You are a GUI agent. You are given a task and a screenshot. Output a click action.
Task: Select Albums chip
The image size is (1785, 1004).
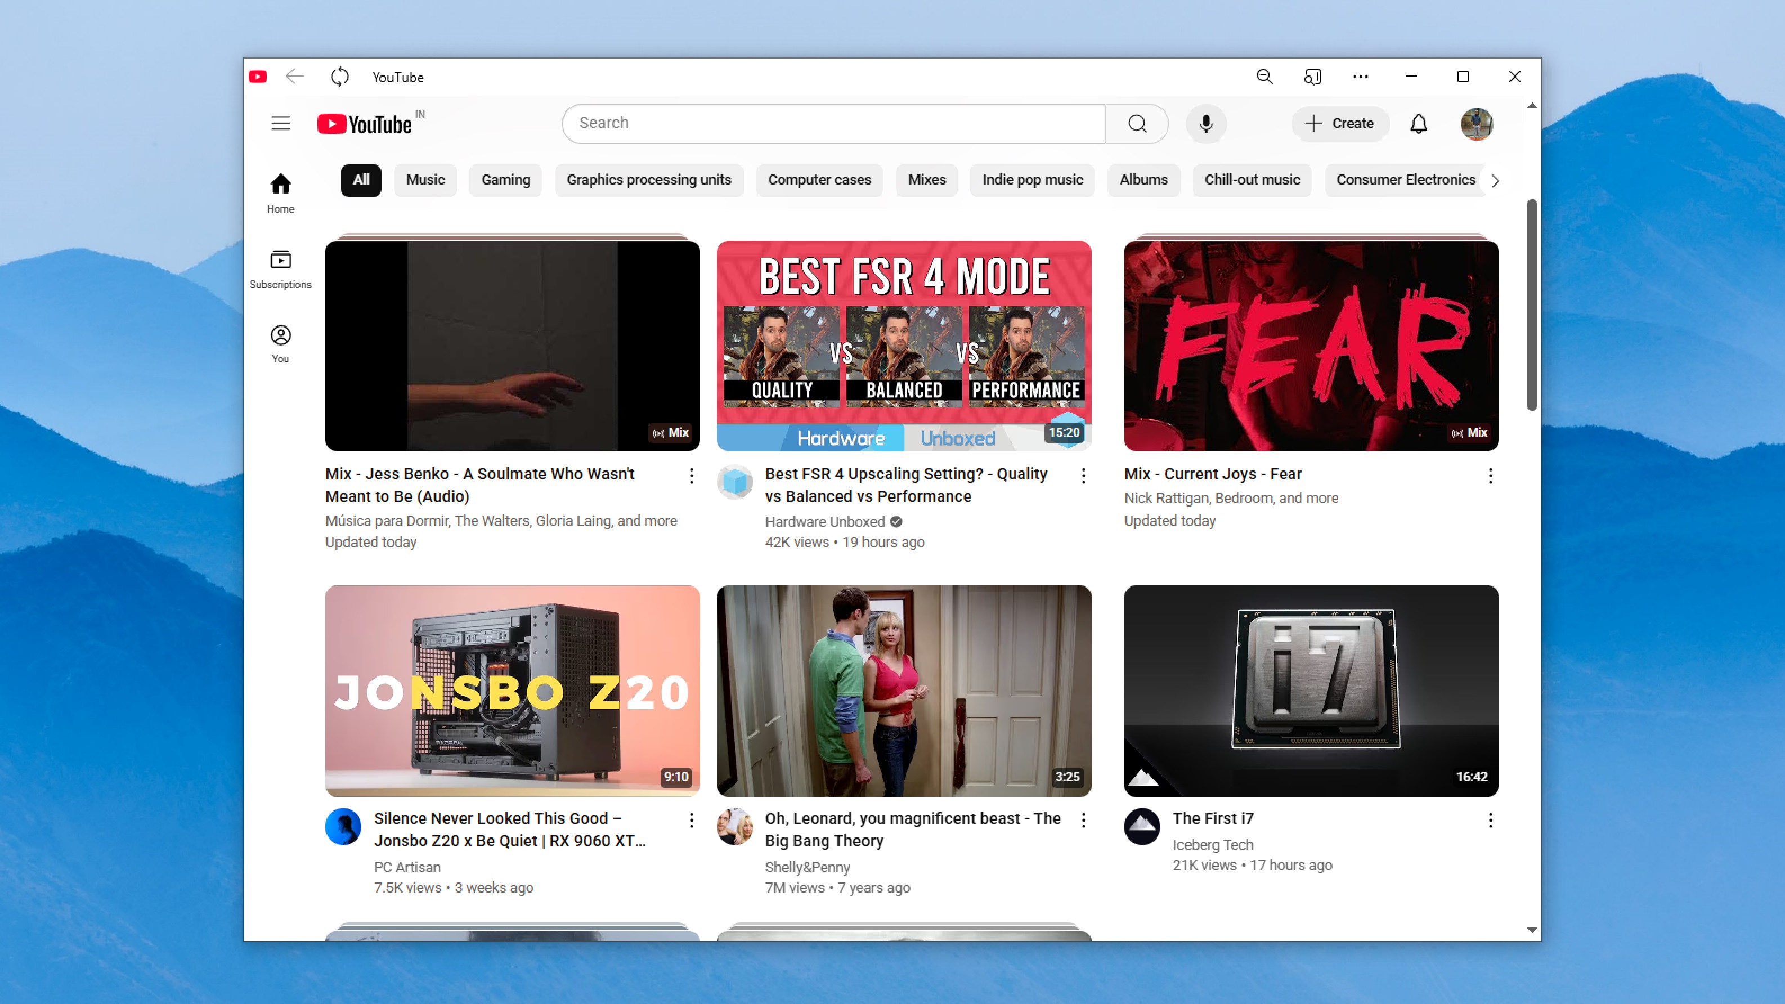pos(1144,180)
